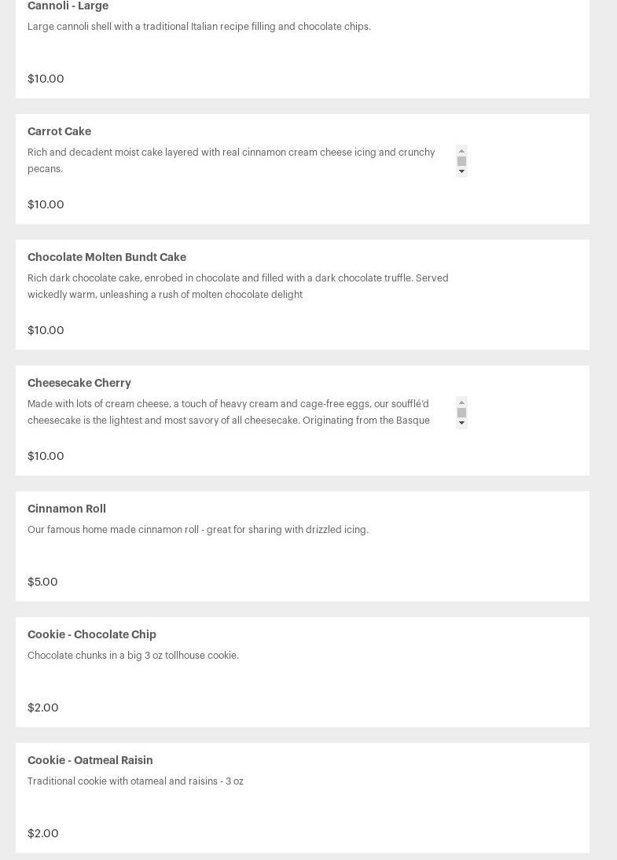Choose the Chocolate Molten Bundt Cake title

click(107, 257)
